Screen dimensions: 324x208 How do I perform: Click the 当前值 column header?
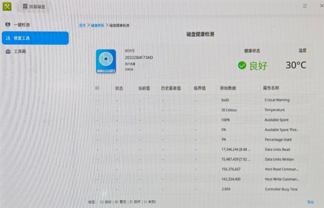pos(144,88)
